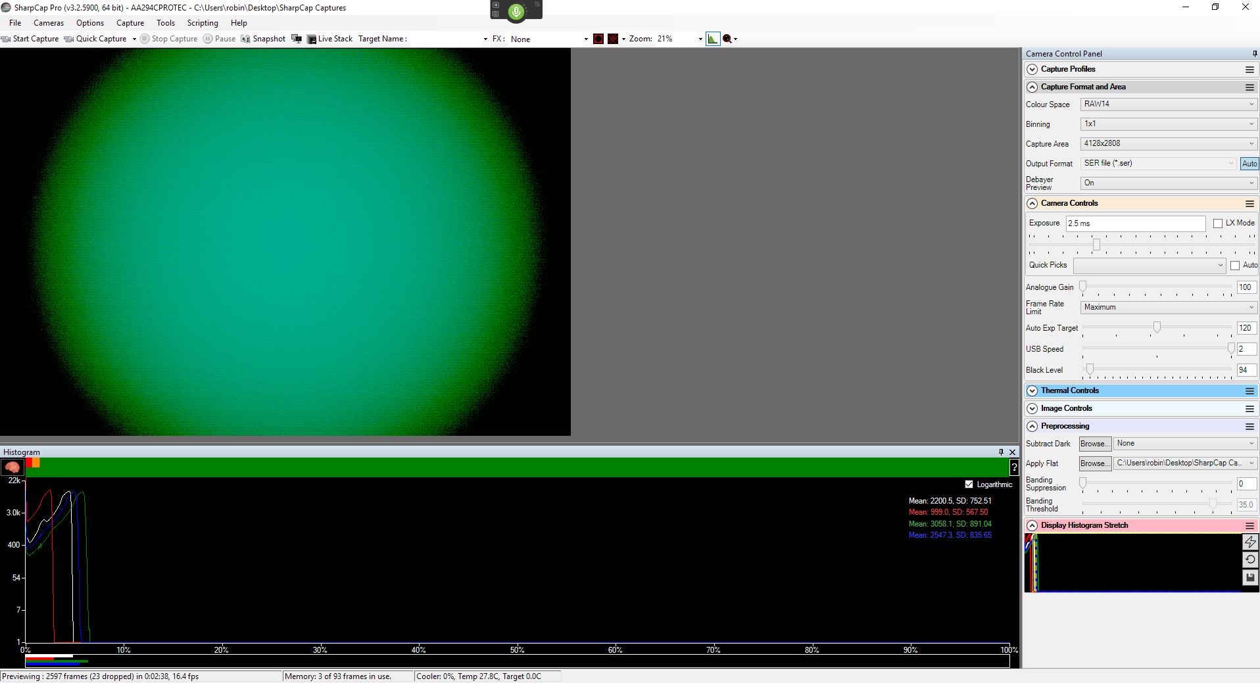The image size is (1260, 683).
Task: Click Browse for Subtract Dark
Action: click(x=1095, y=444)
